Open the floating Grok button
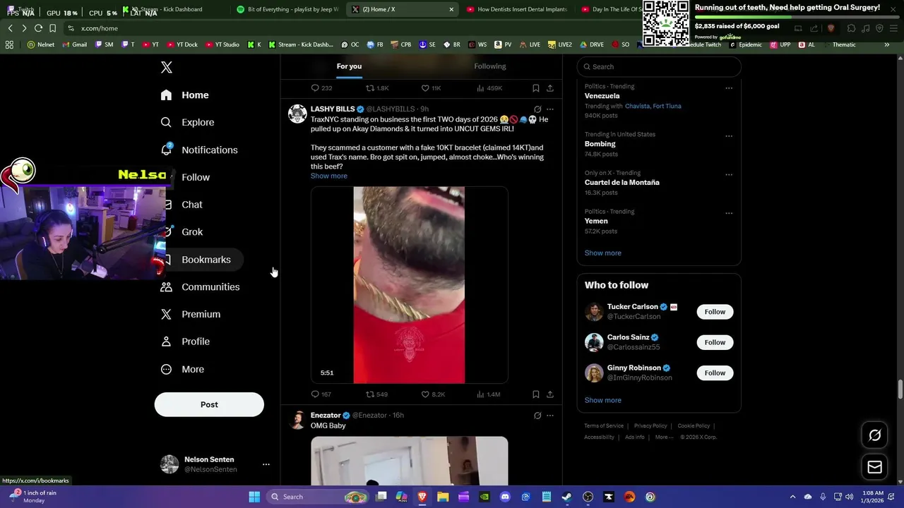 click(874, 435)
